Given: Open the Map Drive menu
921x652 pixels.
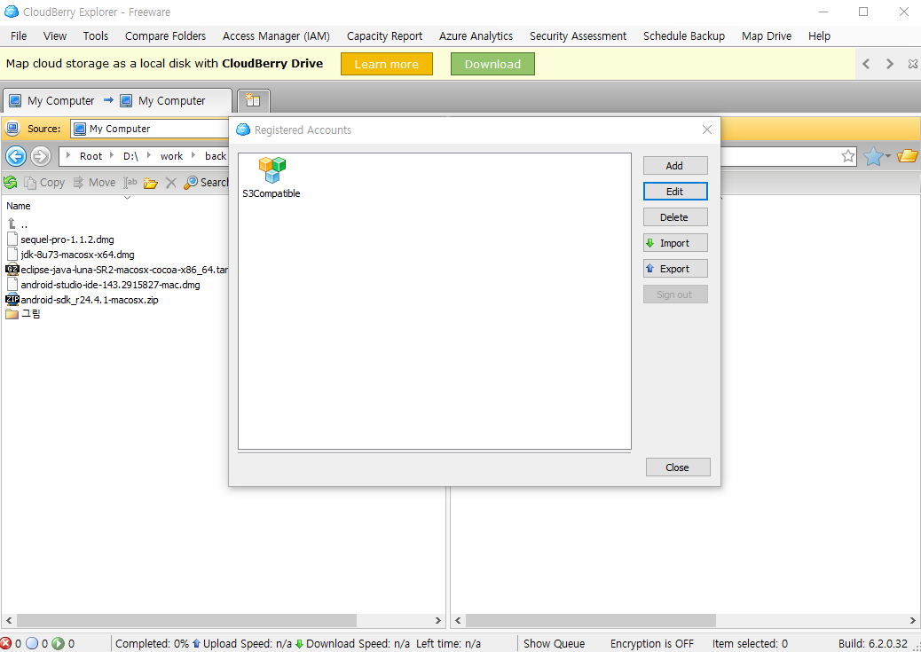Looking at the screenshot, I should 767,35.
